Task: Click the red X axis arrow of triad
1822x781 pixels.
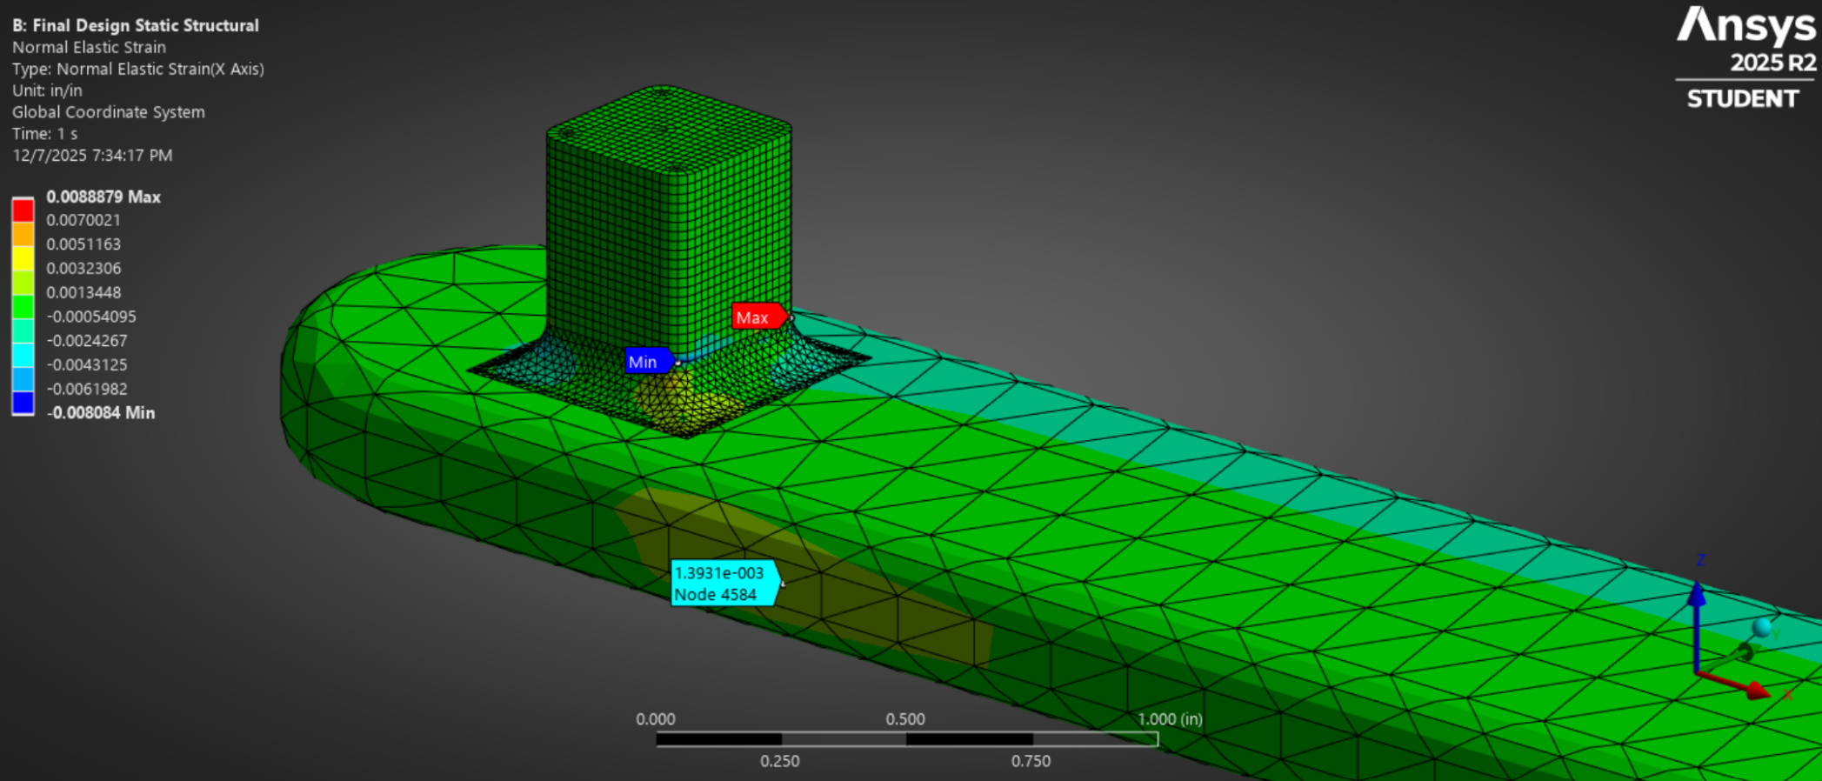Action: pos(1736,684)
